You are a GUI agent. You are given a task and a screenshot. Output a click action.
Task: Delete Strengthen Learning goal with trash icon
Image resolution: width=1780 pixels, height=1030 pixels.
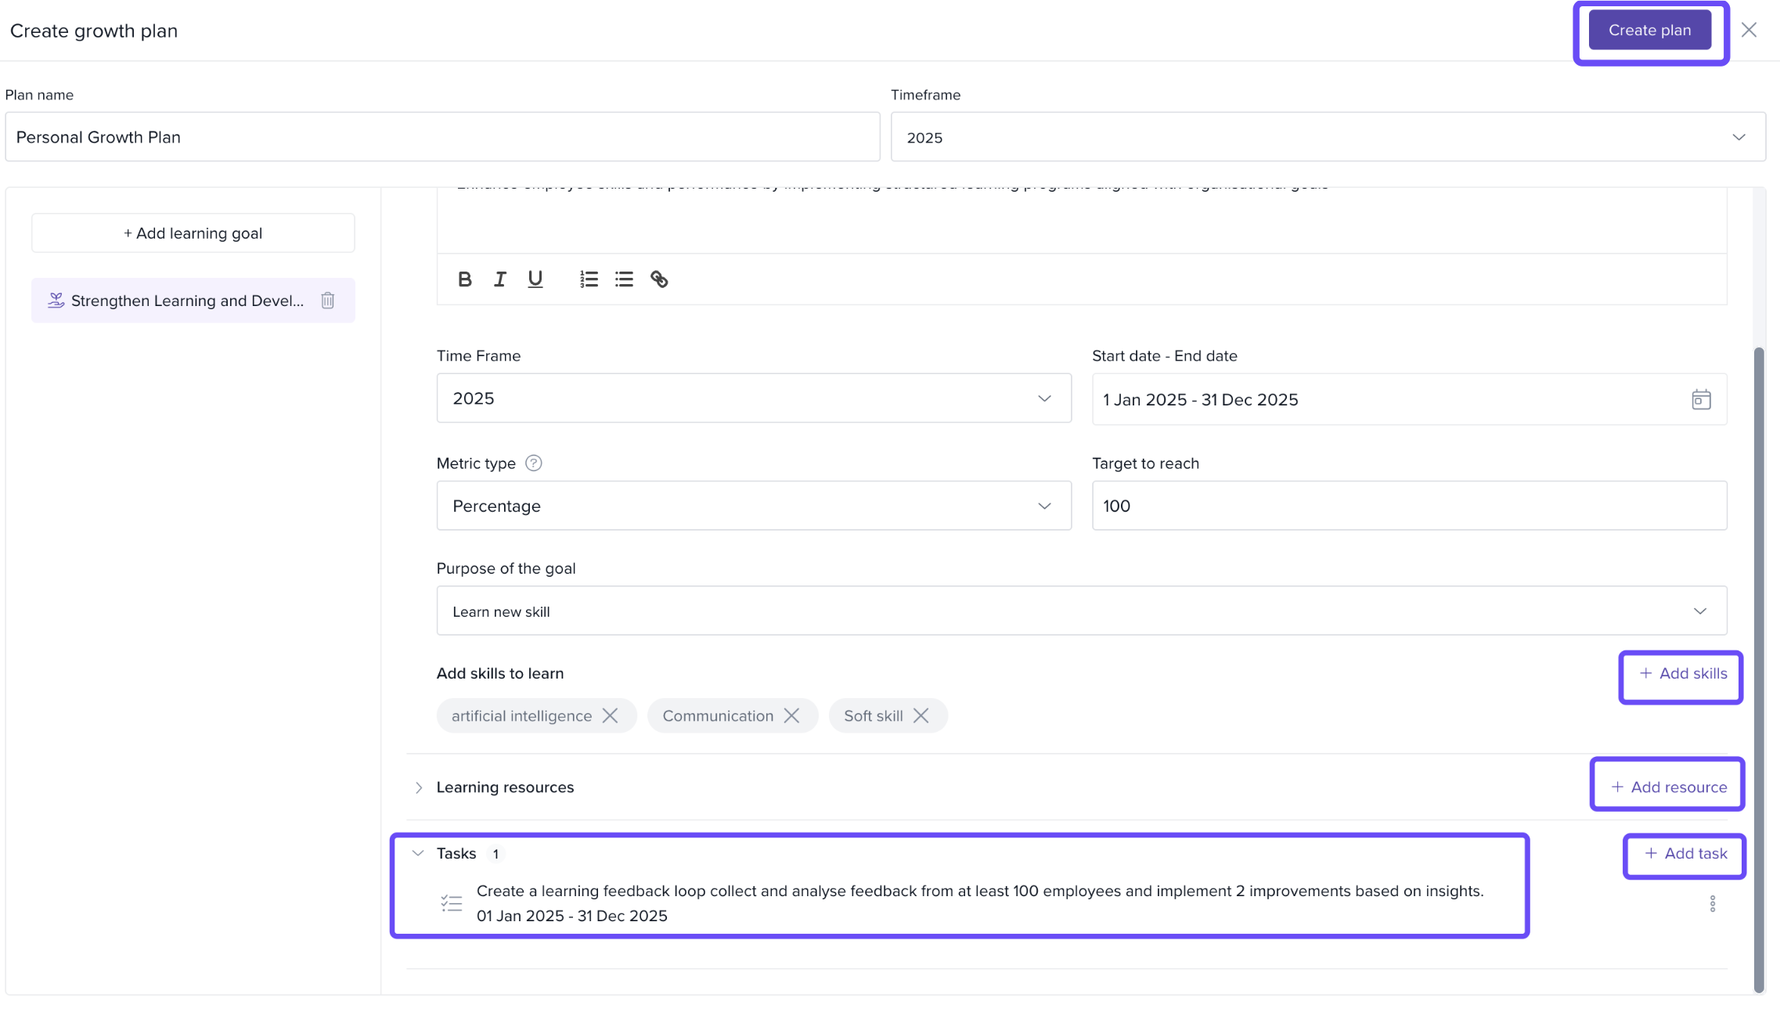[328, 301]
